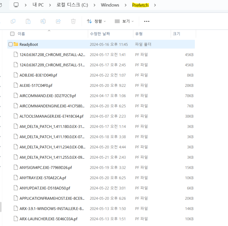Viewport: 228px width, 226px height.
Task: Expand chevron after 로컬 디스크 (C:)
Action: [95, 5]
